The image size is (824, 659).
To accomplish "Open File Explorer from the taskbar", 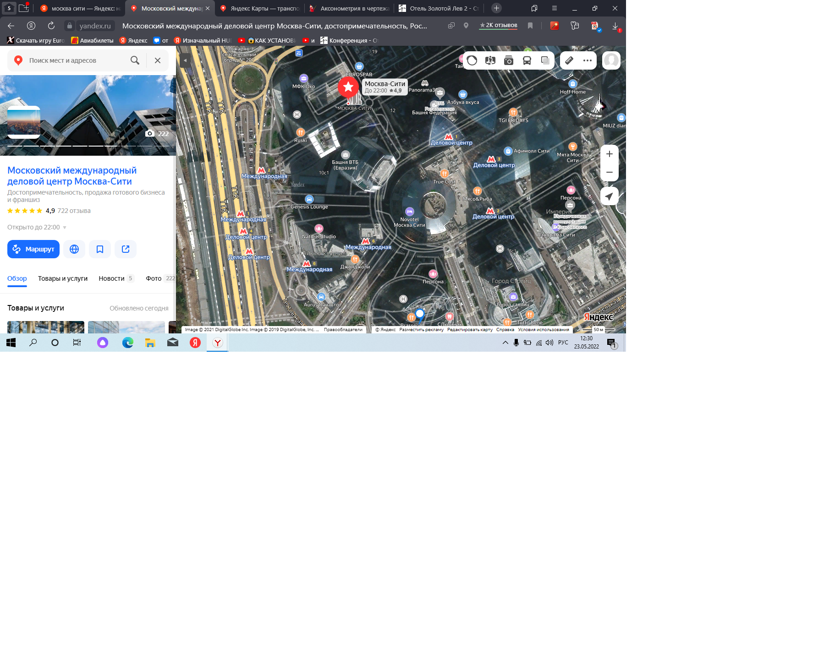I will coord(150,343).
